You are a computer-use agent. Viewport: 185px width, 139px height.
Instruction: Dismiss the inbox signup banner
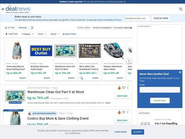(182, 18)
